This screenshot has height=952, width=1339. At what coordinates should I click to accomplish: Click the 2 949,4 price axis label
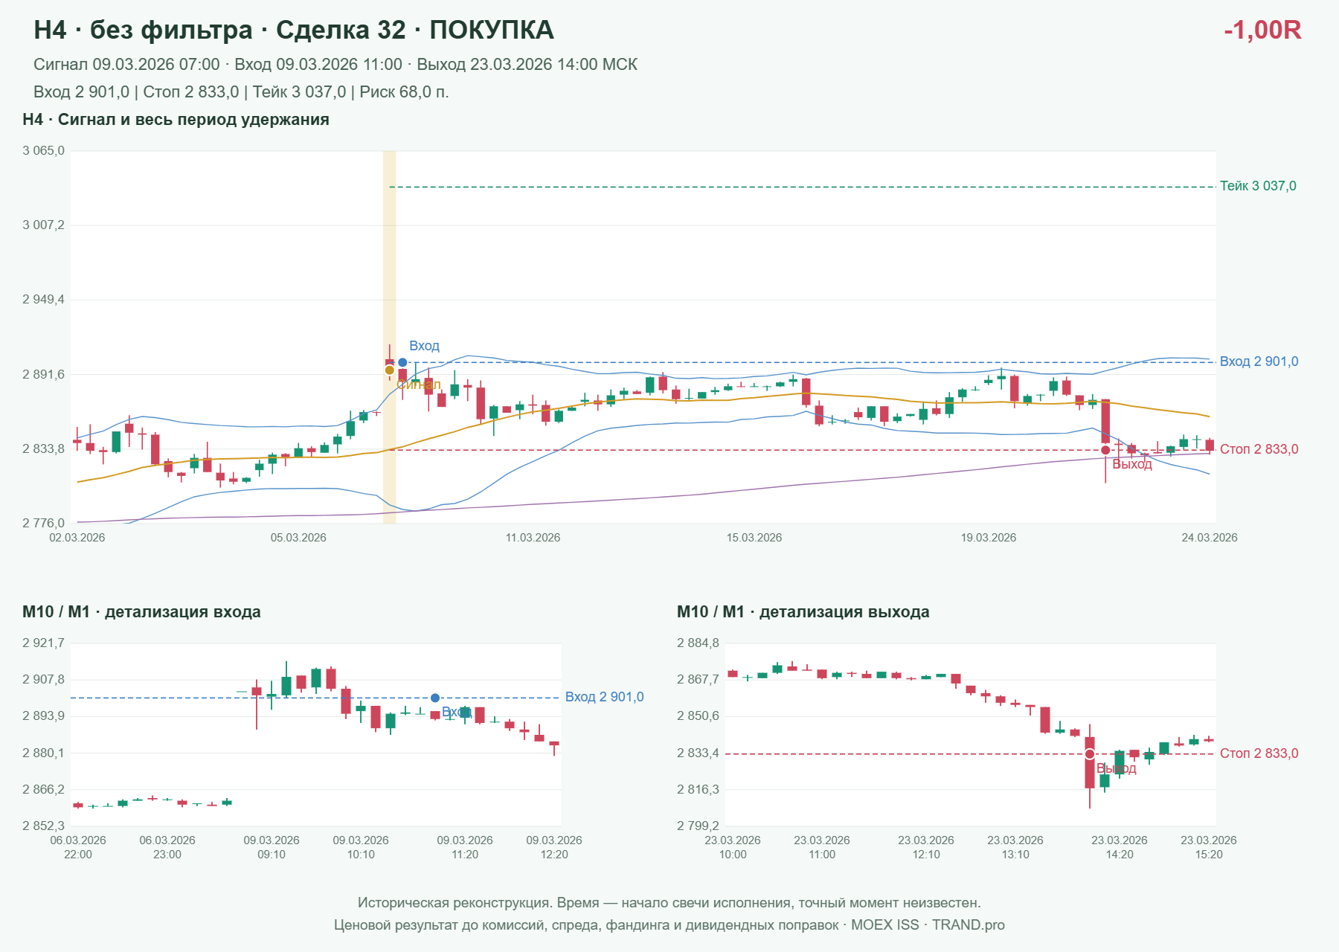44,300
